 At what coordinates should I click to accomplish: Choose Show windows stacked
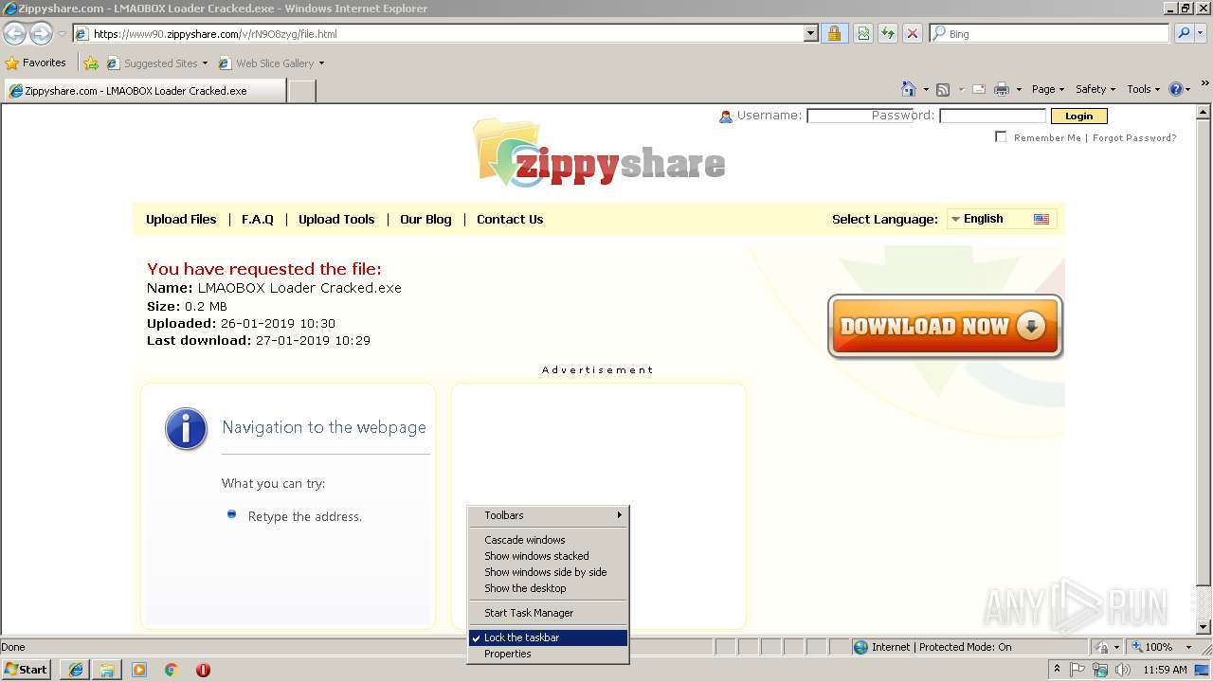pos(549,556)
